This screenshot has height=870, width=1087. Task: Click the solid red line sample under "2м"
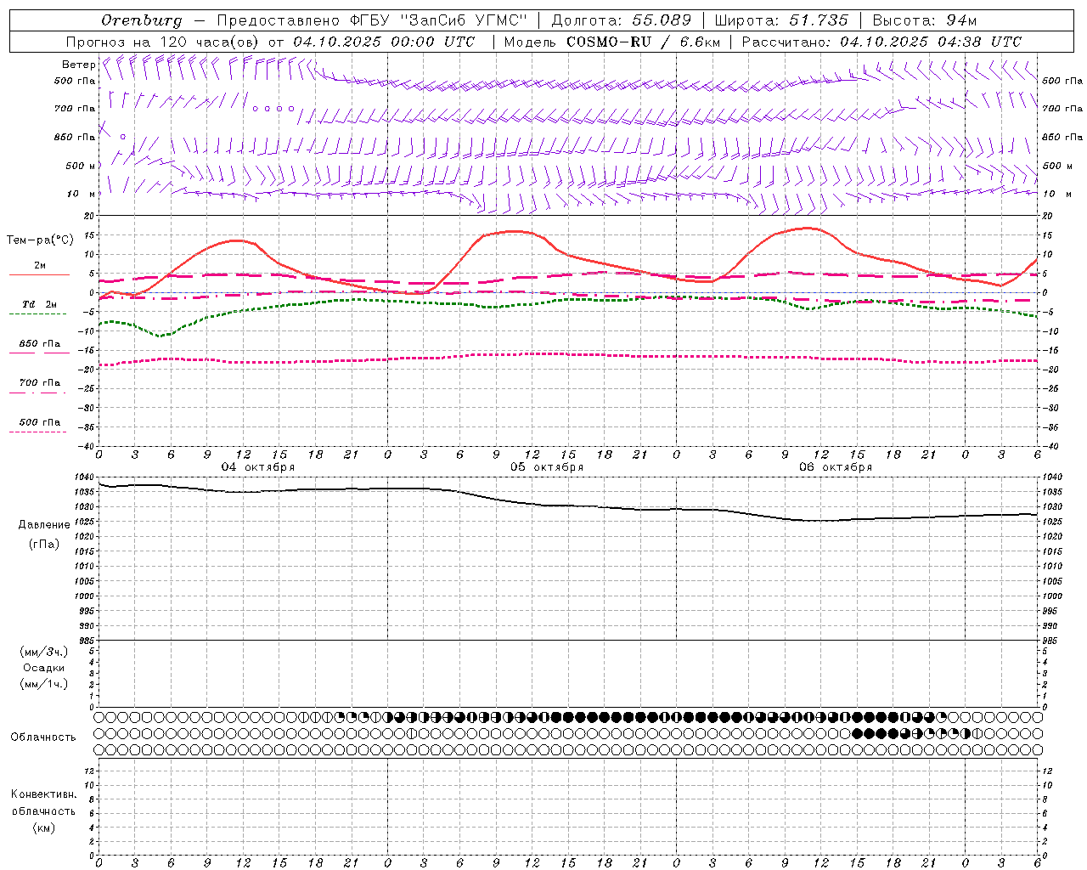click(39, 275)
